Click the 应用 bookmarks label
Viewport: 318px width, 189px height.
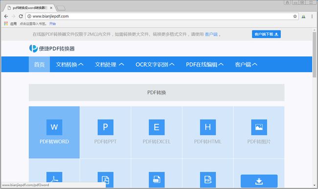coord(13,23)
